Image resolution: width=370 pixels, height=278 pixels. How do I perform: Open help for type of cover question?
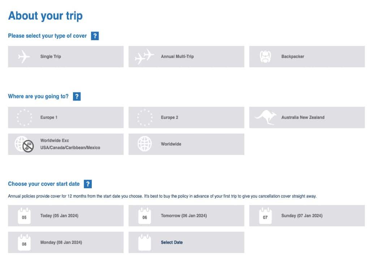(95, 36)
